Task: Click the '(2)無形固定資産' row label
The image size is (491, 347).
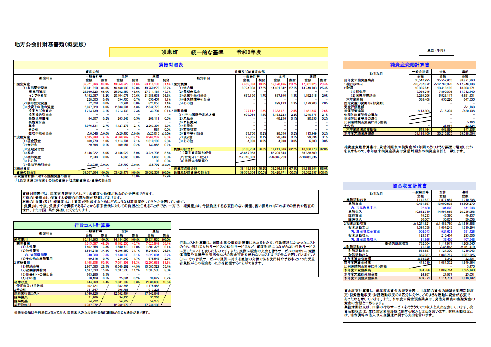Action: (36, 103)
